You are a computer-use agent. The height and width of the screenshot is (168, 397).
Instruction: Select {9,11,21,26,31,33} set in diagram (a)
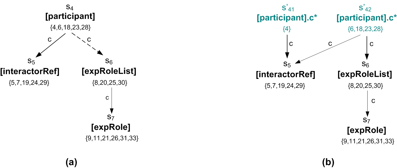pos(112,138)
